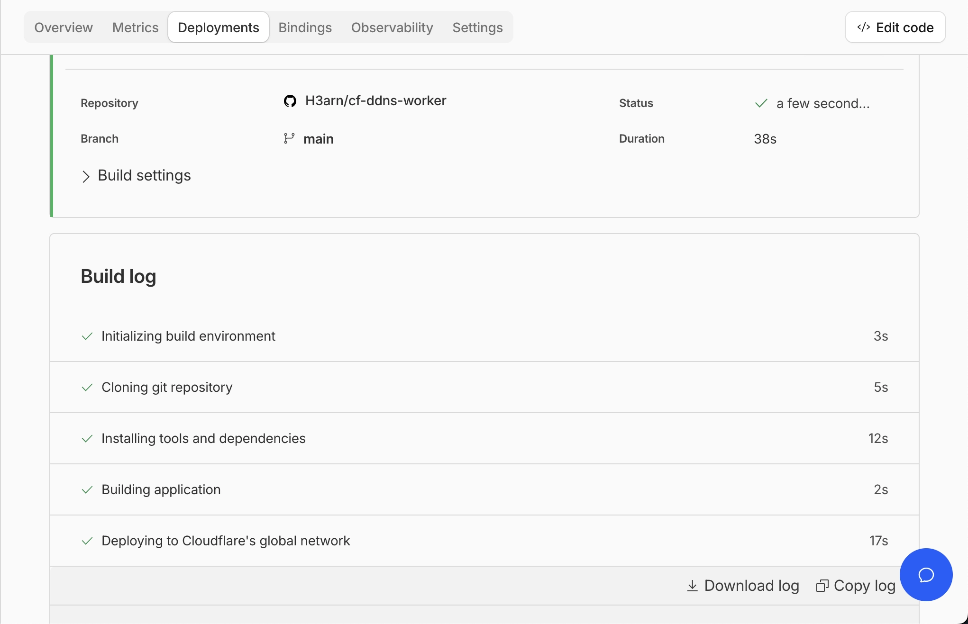Viewport: 968px width, 624px height.
Task: Click the git branch icon next to main
Action: point(289,138)
